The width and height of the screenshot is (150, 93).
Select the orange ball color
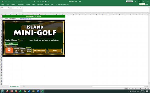click(x=17, y=46)
